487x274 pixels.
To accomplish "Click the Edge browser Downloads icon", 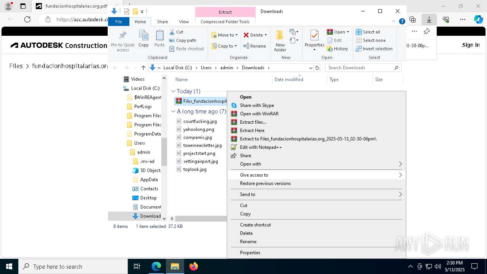I will 429,19.
